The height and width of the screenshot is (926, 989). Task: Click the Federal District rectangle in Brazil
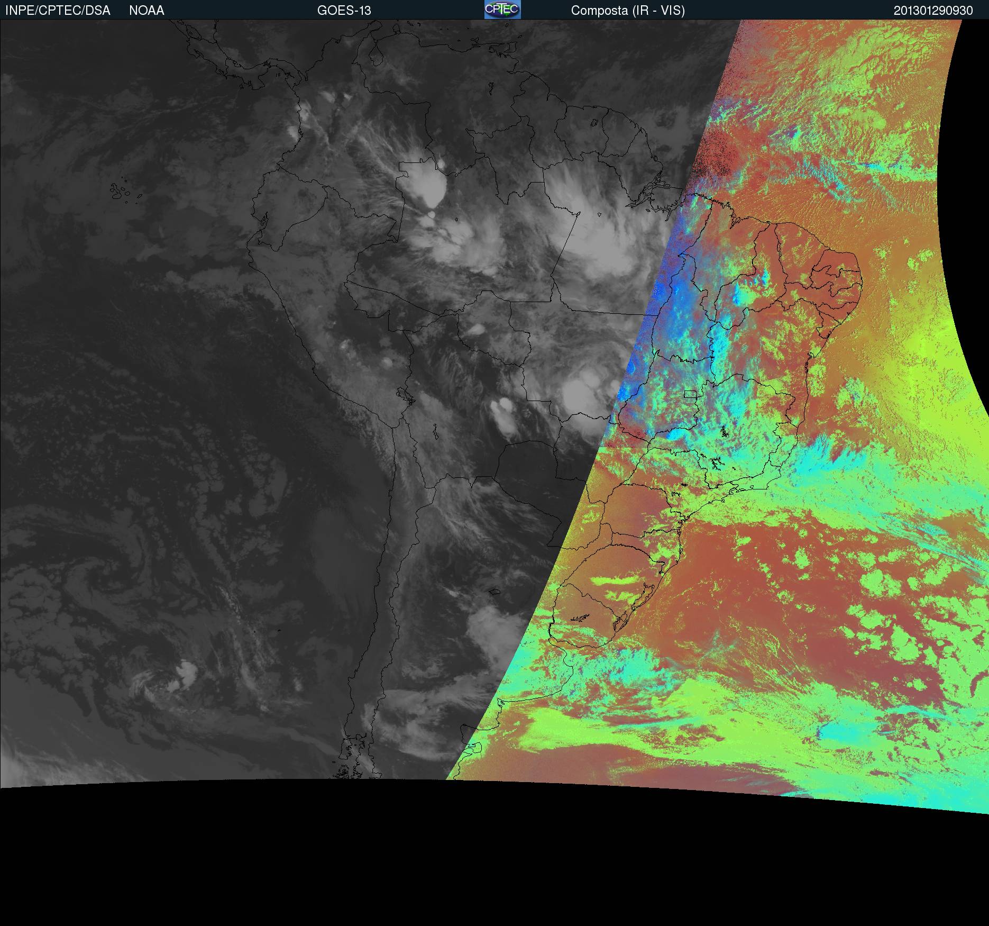(x=690, y=394)
